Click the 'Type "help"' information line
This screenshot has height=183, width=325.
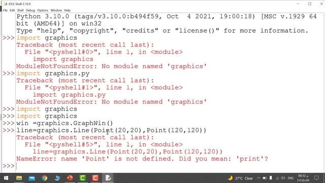click(x=162, y=30)
